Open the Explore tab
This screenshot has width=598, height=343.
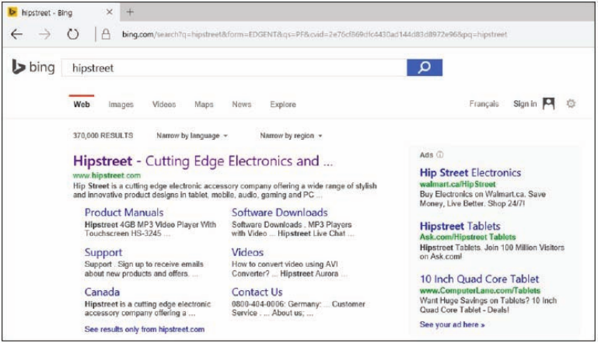tap(283, 104)
